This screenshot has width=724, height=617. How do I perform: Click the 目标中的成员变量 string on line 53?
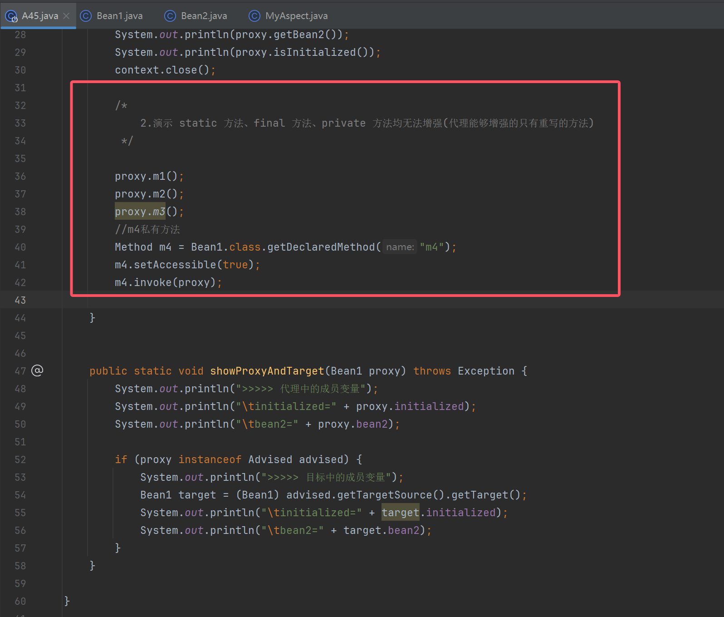tap(345, 477)
